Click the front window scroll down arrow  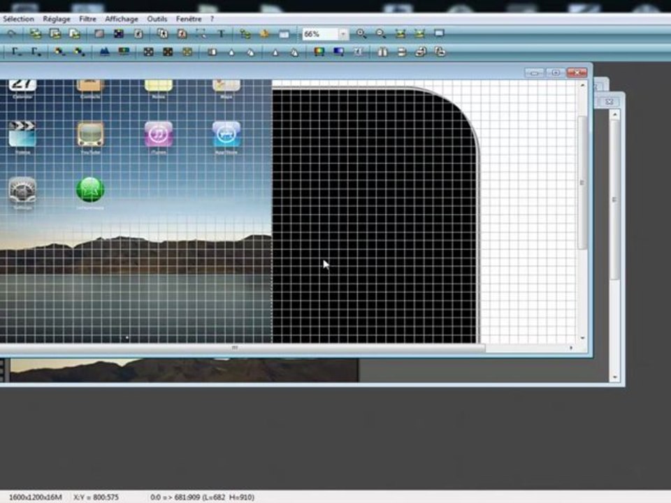coord(582,338)
